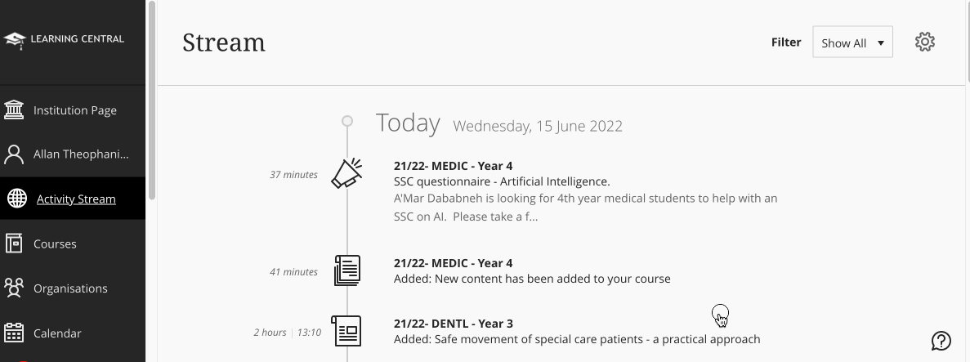Click the megaphone announcement icon
The image size is (970, 362).
[x=347, y=173]
